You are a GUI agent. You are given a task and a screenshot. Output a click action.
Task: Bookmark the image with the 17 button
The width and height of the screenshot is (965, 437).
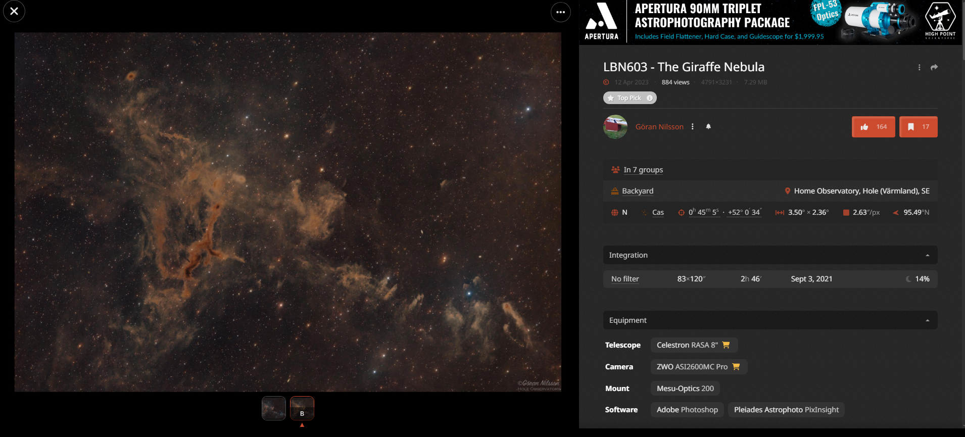tap(919, 127)
